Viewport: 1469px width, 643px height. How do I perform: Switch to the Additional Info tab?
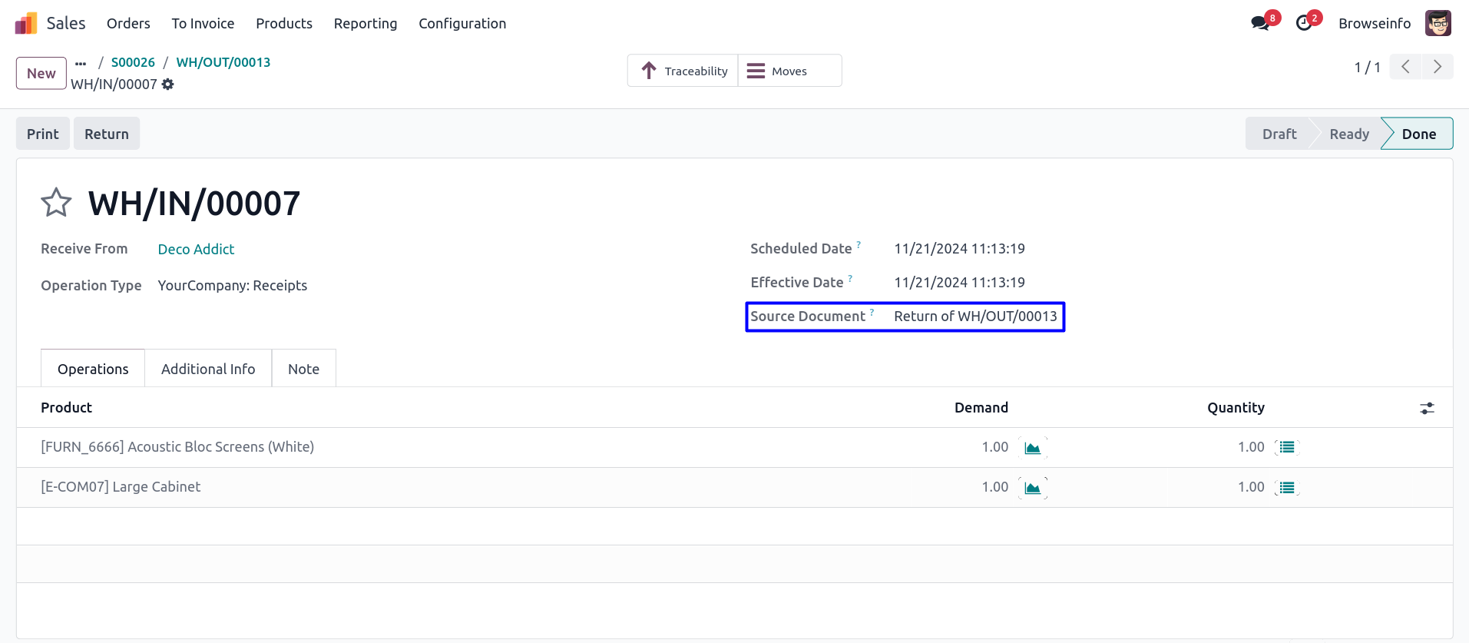[208, 370]
